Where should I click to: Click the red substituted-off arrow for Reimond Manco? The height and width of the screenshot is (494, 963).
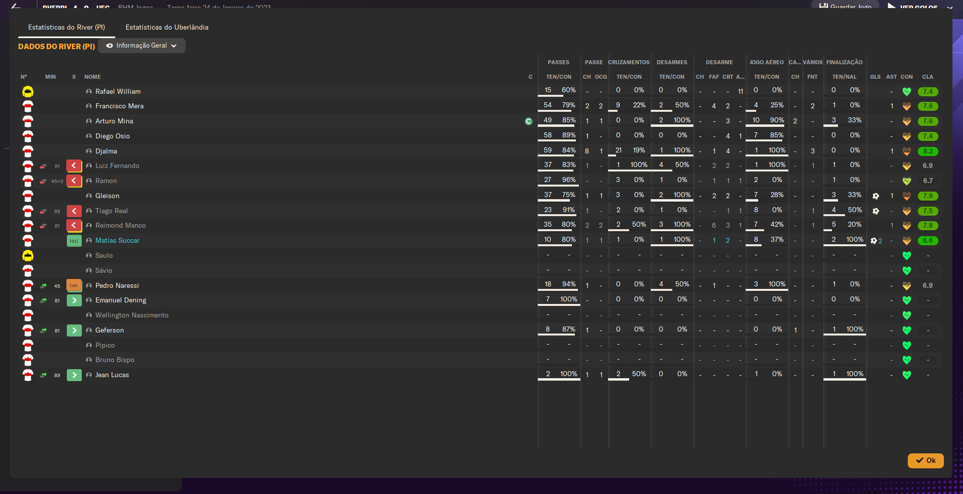pyautogui.click(x=74, y=225)
